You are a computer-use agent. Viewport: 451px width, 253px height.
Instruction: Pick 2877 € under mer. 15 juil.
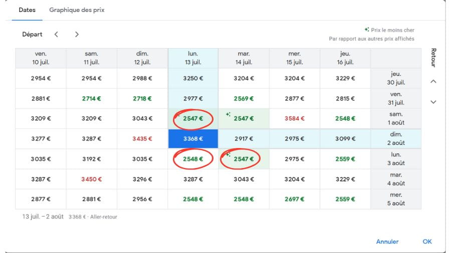pyautogui.click(x=294, y=98)
